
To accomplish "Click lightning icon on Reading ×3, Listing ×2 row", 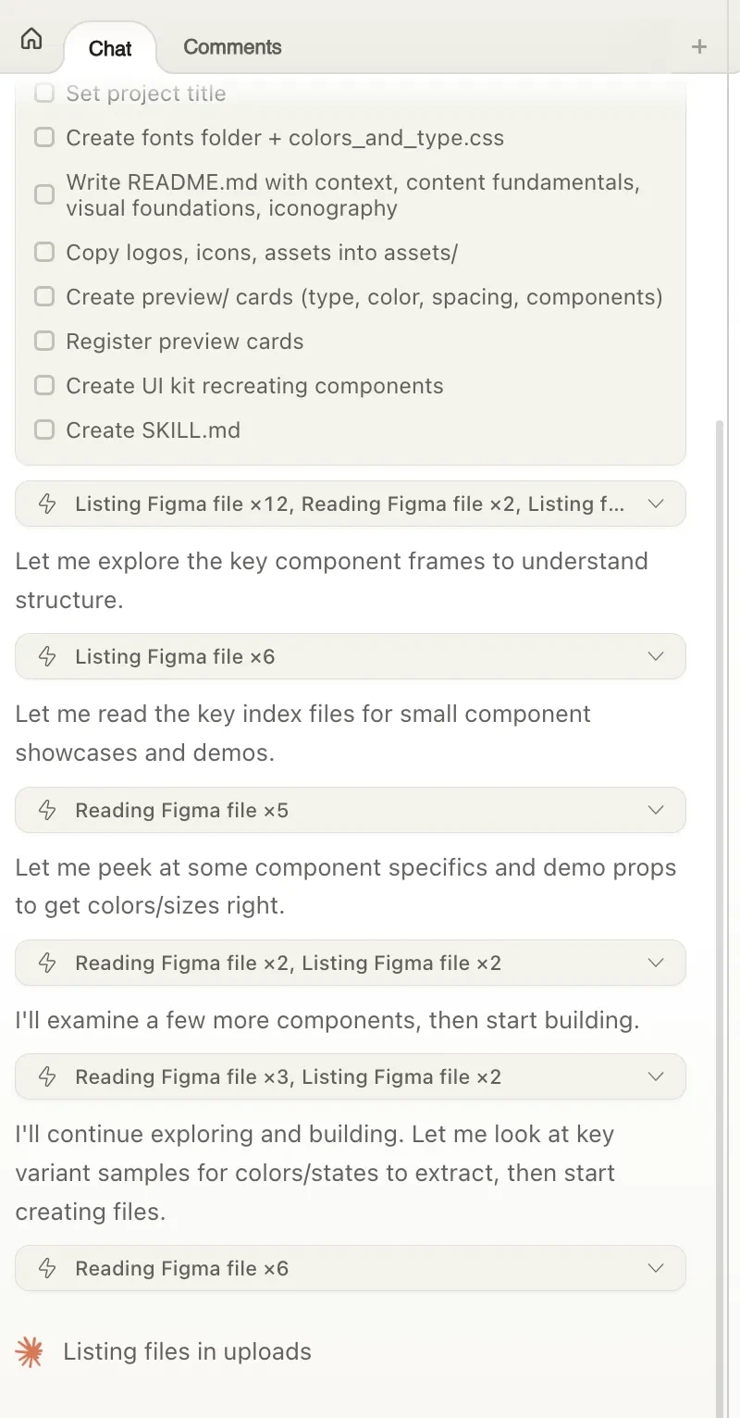I will tap(46, 1076).
